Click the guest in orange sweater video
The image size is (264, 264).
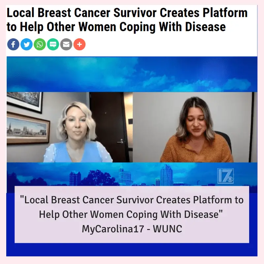[195, 127]
